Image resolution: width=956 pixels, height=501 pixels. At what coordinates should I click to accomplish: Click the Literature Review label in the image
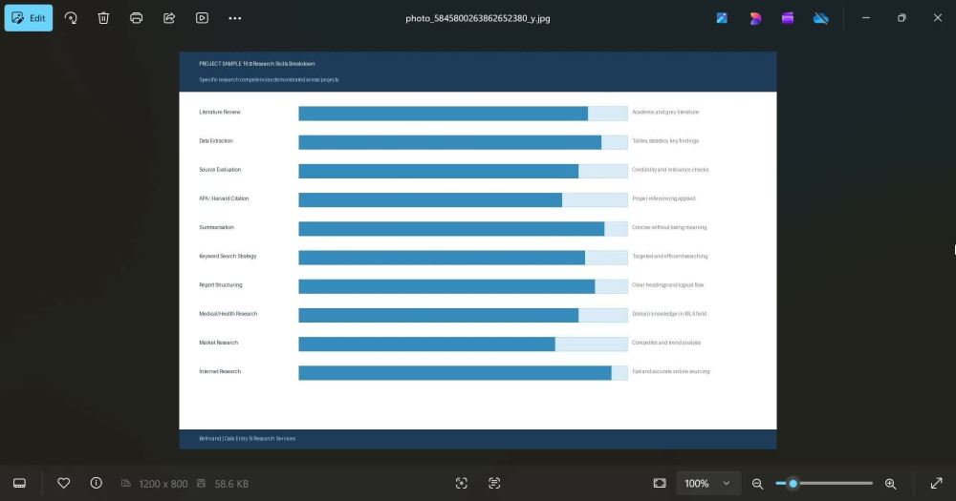(x=220, y=112)
